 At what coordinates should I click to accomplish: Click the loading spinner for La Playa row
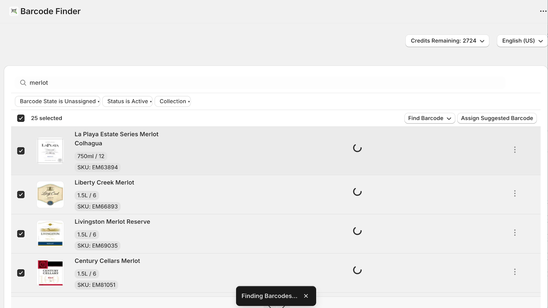tap(357, 148)
